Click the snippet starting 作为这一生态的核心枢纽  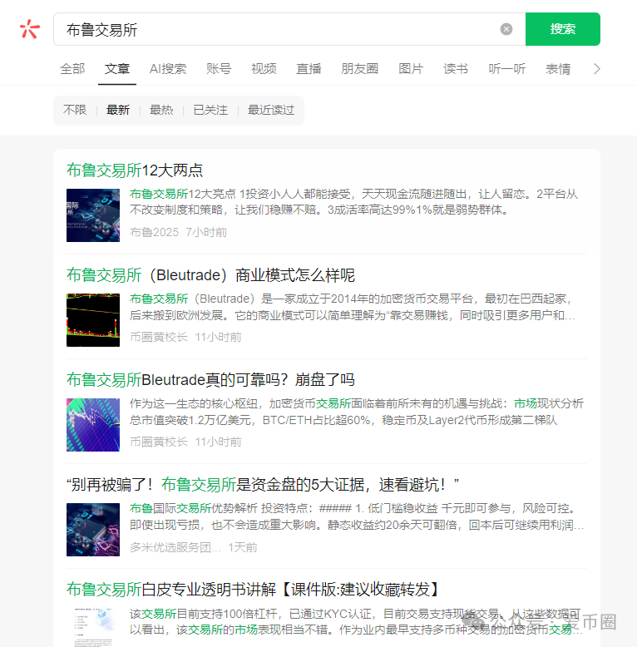(x=357, y=412)
